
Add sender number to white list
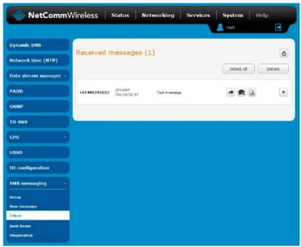[252, 92]
